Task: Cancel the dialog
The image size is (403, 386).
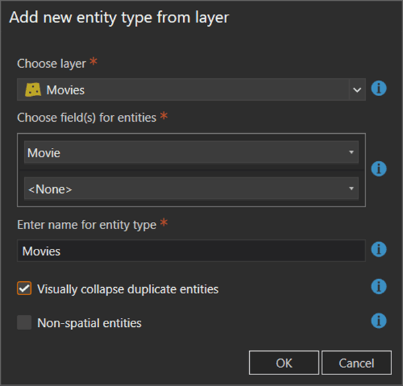Action: [x=356, y=362]
